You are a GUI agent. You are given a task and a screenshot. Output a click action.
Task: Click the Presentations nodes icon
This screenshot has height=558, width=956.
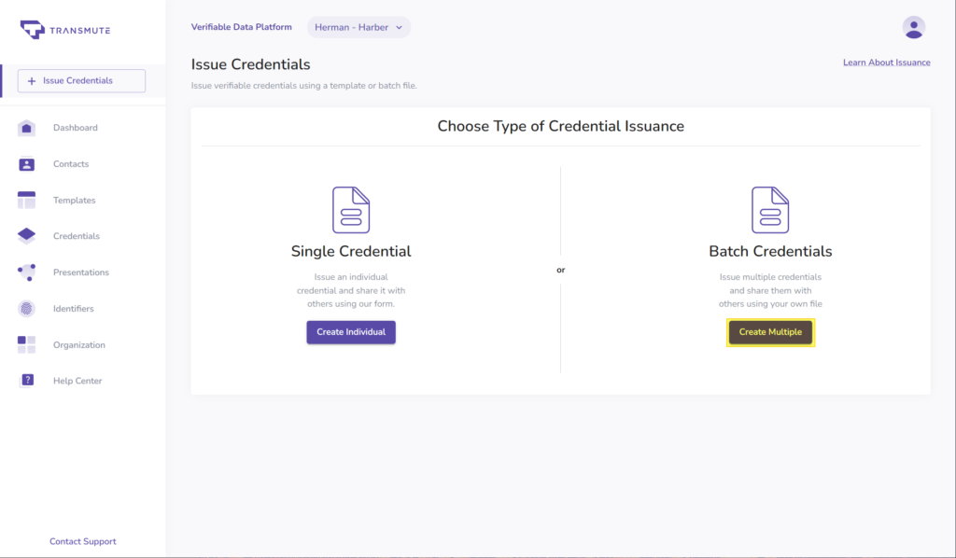pos(26,272)
